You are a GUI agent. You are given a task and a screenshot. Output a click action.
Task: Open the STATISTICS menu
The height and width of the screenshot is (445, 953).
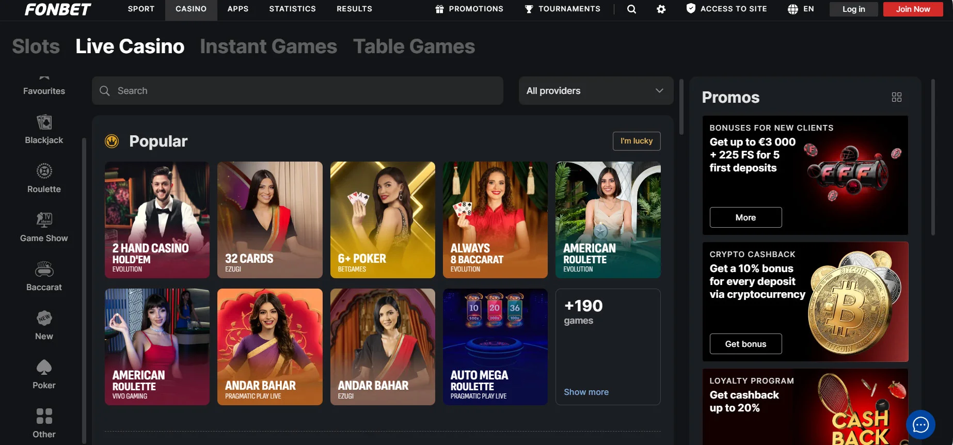coord(292,9)
